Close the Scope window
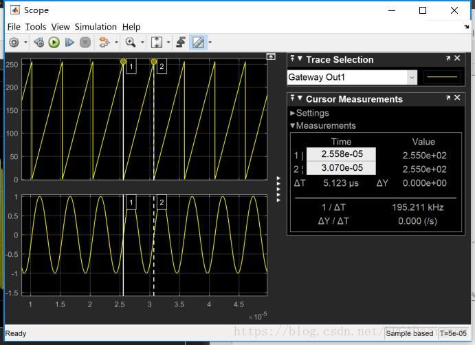Image resolution: width=475 pixels, height=345 pixels. [454, 10]
